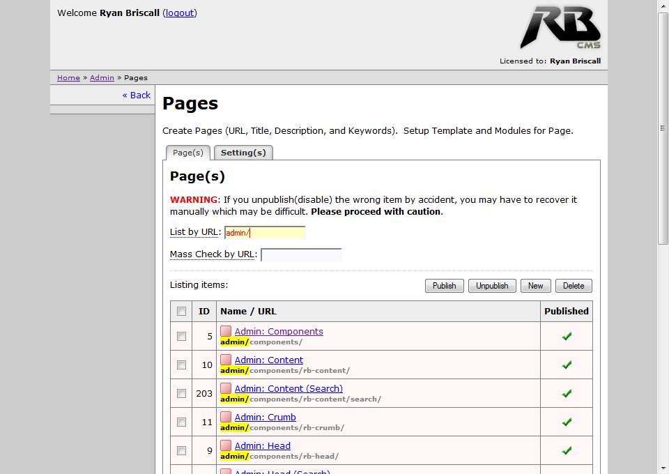Toggle the select-all checkbox in table header
Viewport: 669px width, 474px height.
pyautogui.click(x=181, y=311)
